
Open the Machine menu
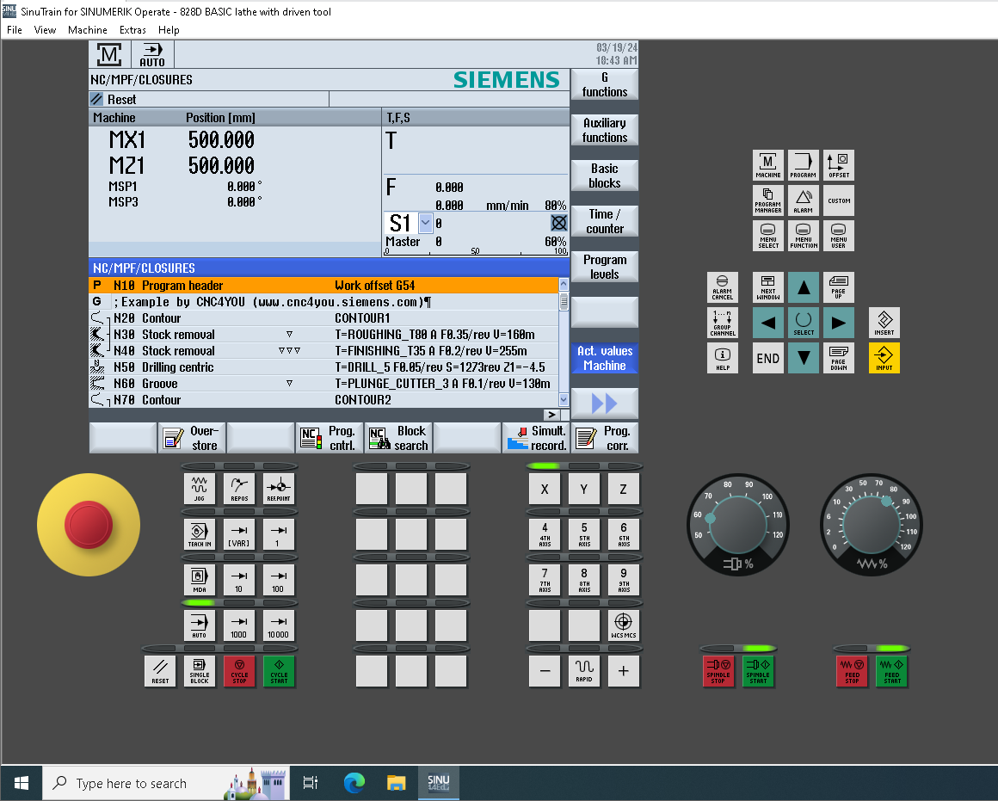(x=87, y=30)
